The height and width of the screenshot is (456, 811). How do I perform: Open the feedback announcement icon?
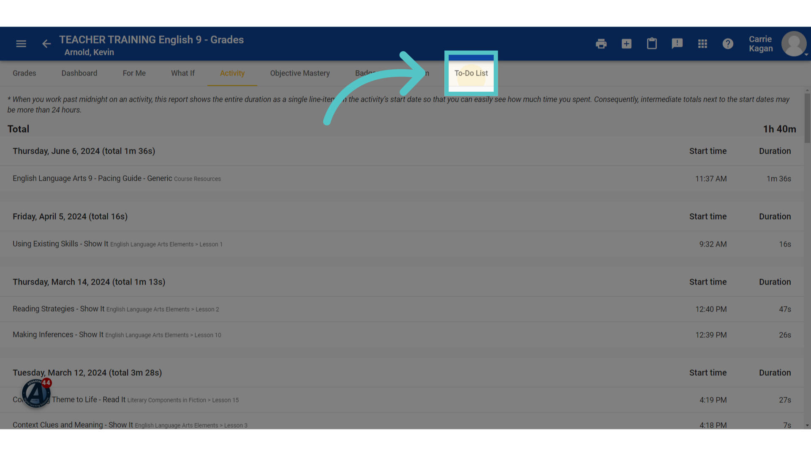click(x=677, y=43)
